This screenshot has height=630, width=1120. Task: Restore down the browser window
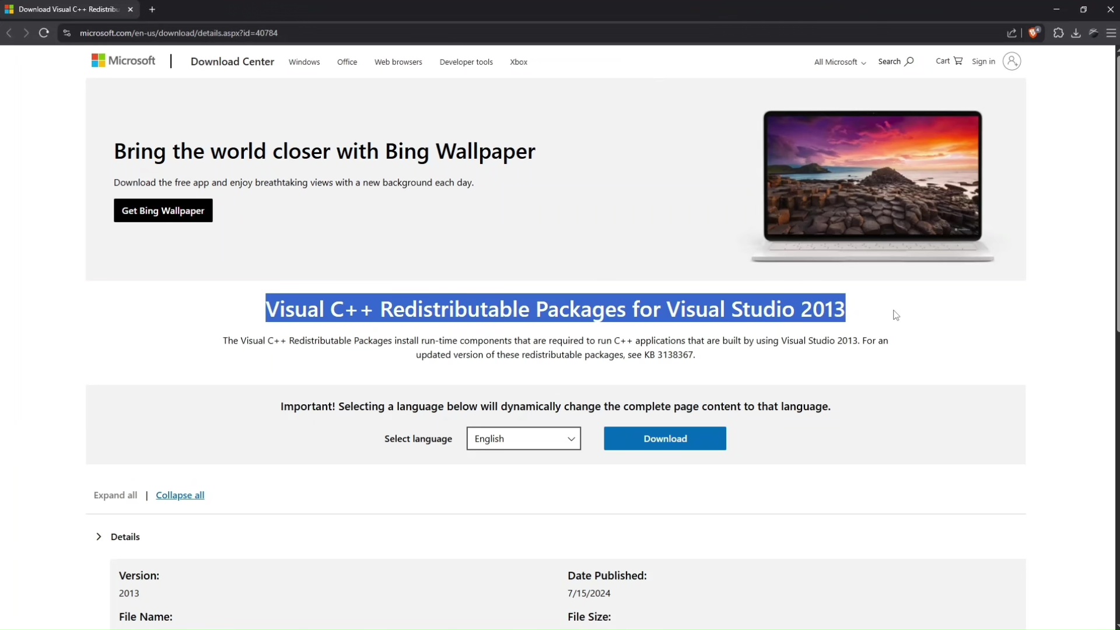[x=1083, y=9]
